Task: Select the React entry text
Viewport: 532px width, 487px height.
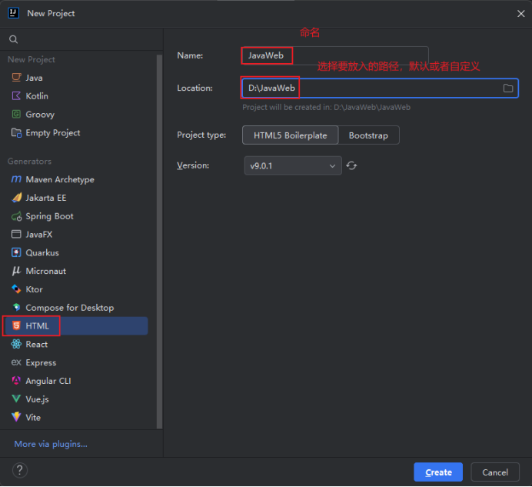Action: [x=37, y=345]
